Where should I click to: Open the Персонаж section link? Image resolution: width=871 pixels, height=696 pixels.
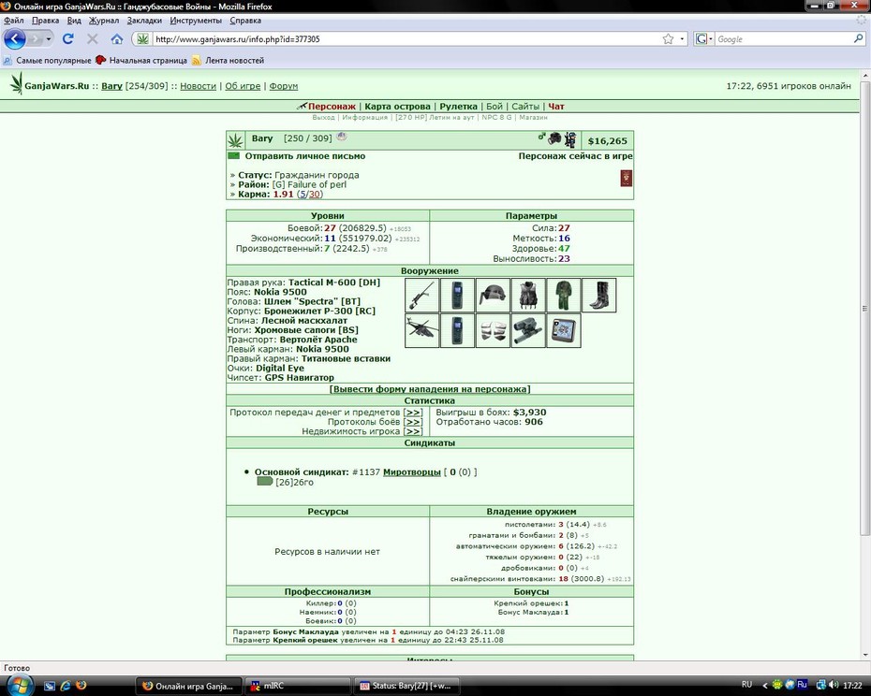point(332,106)
